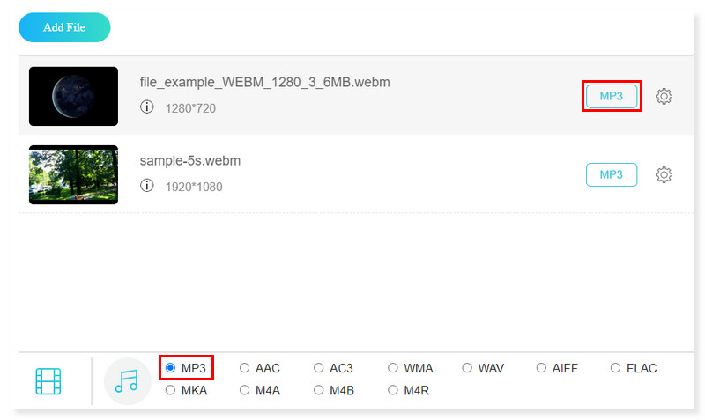The height and width of the screenshot is (420, 705).
Task: Open MP3 format button for sample-5s.webm
Action: pos(611,174)
